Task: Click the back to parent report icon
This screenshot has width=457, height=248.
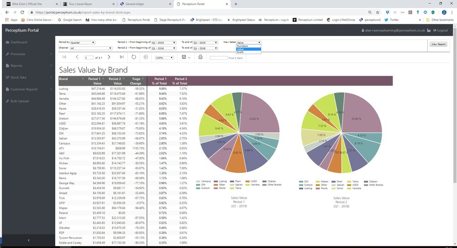Action: [x=146, y=57]
